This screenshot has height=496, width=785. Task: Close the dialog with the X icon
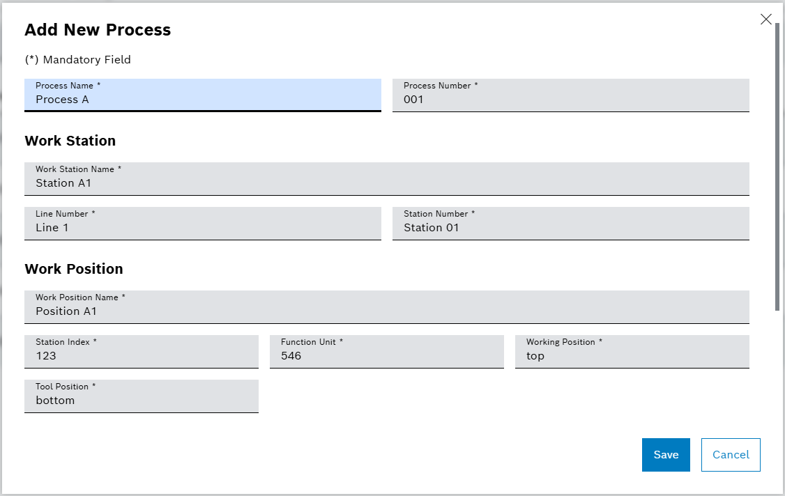766,20
